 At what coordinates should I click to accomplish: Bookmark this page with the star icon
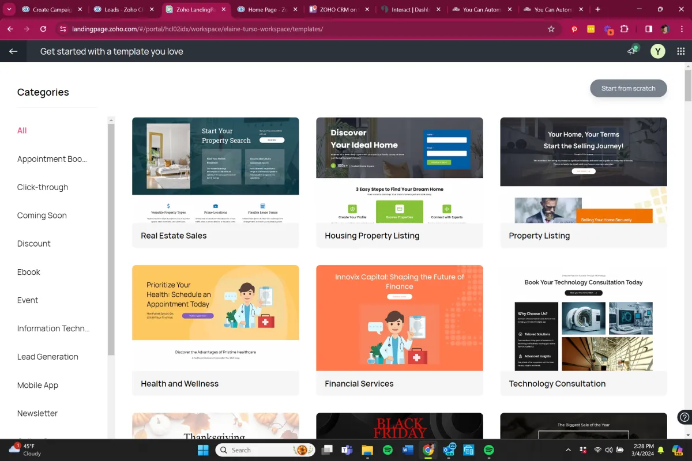551,29
